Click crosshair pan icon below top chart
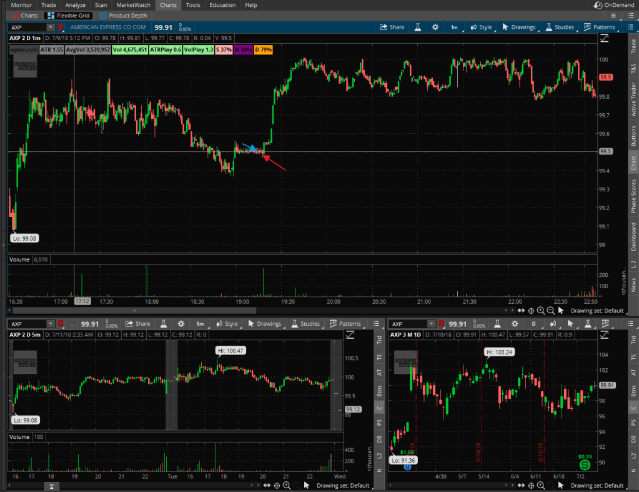639x492 pixels. point(531,311)
